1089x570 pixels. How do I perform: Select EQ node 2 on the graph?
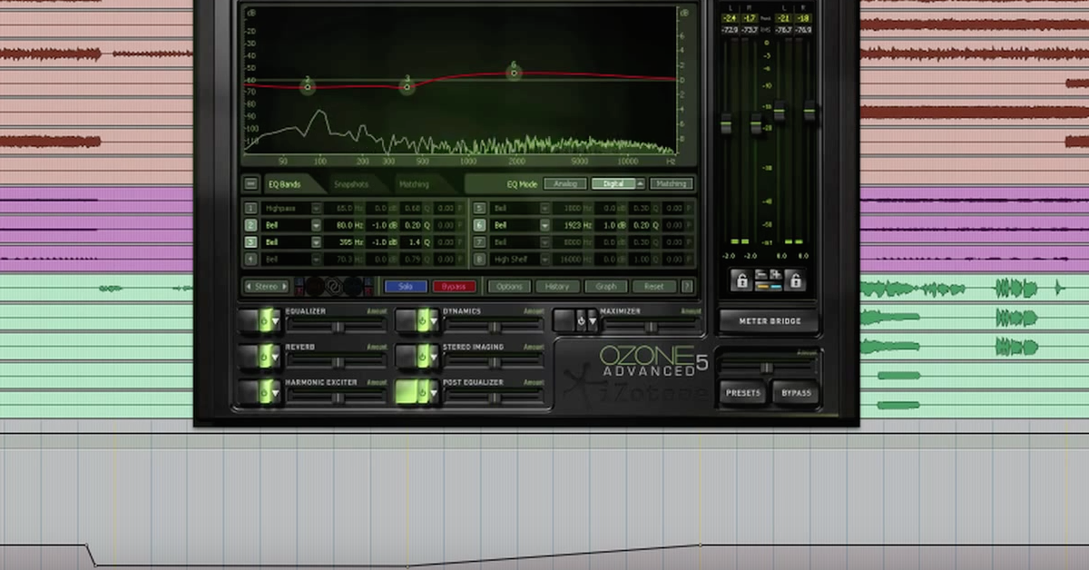[x=308, y=86]
